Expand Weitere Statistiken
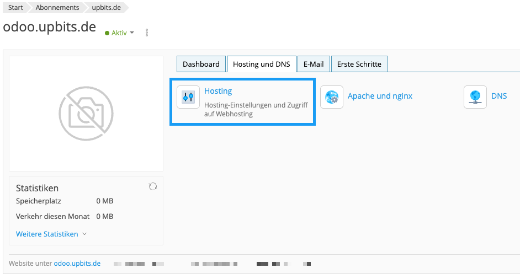The height and width of the screenshot is (279, 520). 51,234
